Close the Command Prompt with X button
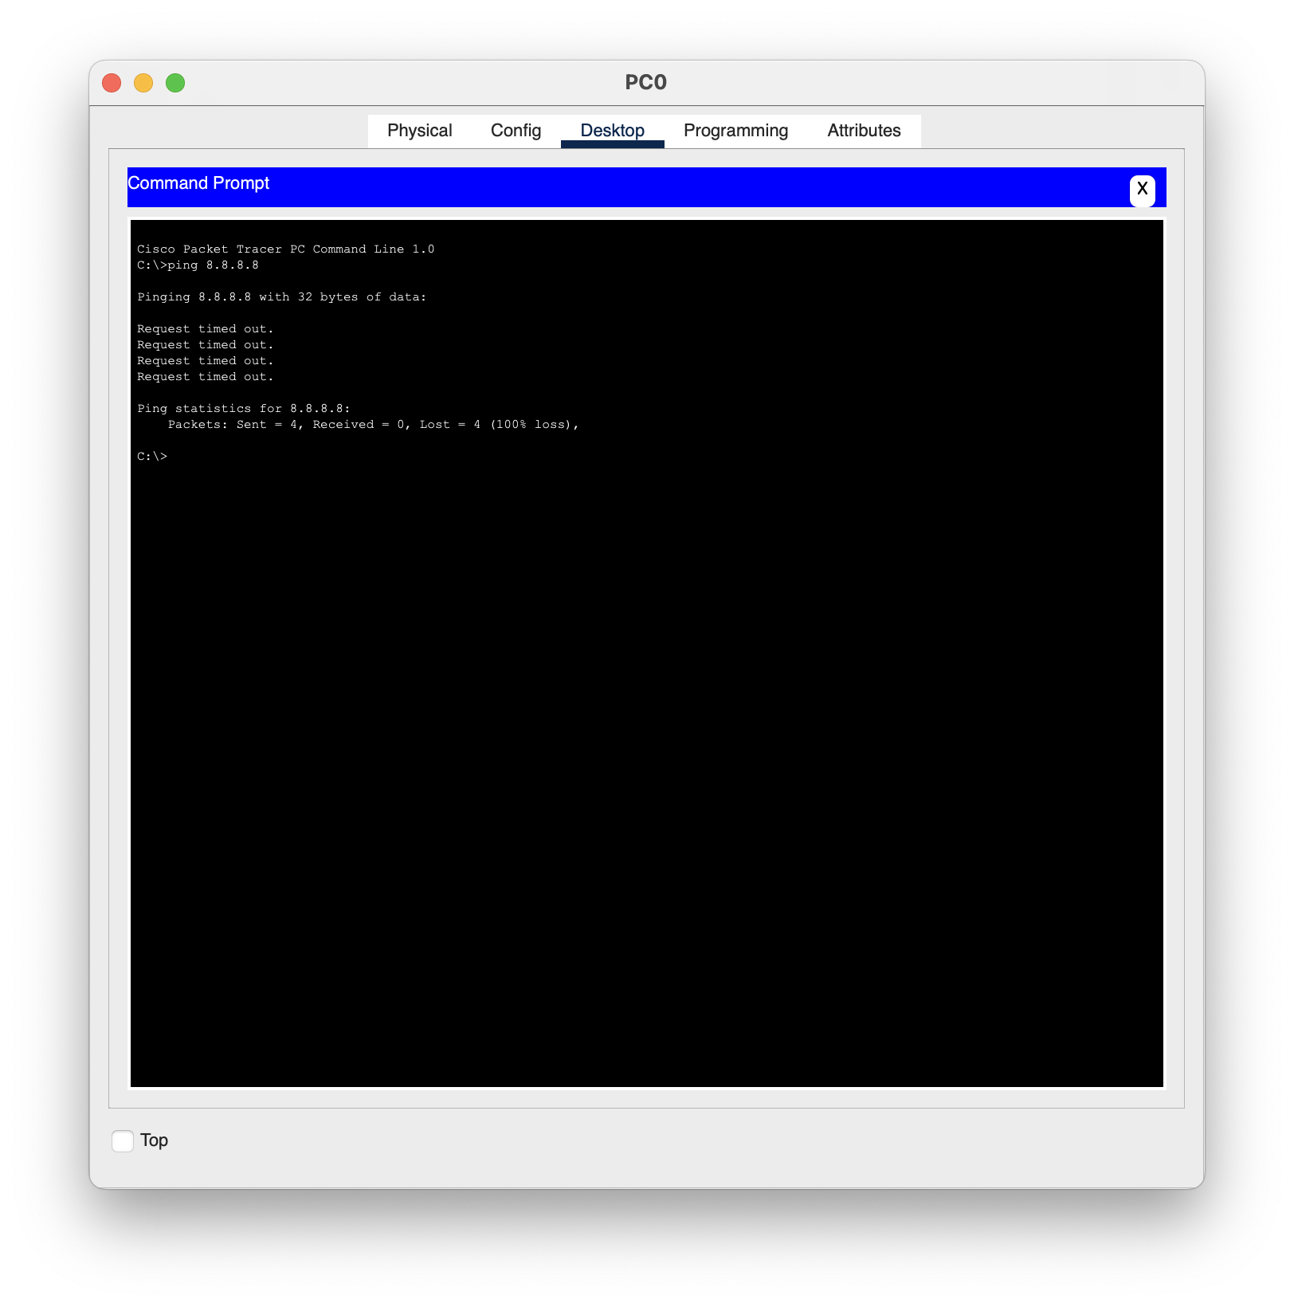Image resolution: width=1294 pixels, height=1307 pixels. pos(1142,190)
